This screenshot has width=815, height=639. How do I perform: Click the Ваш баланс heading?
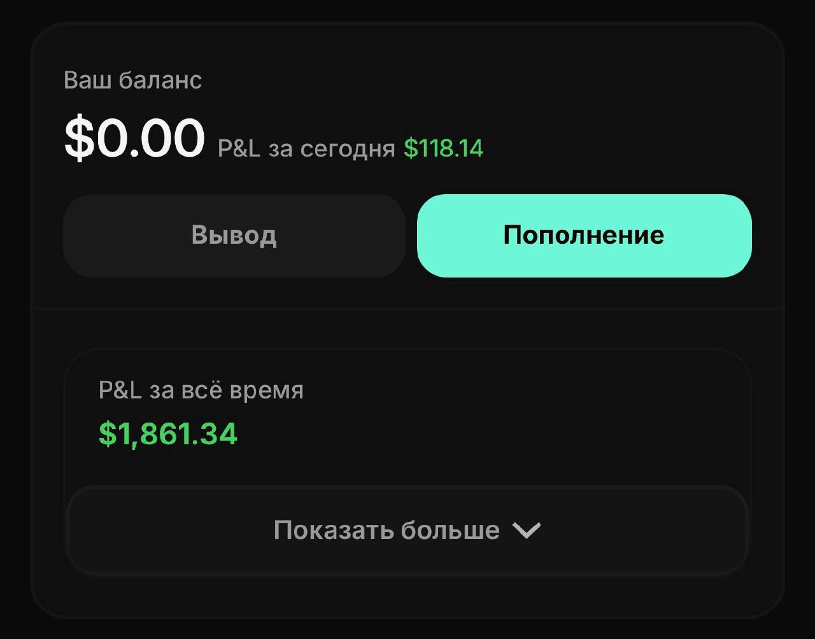[x=133, y=80]
